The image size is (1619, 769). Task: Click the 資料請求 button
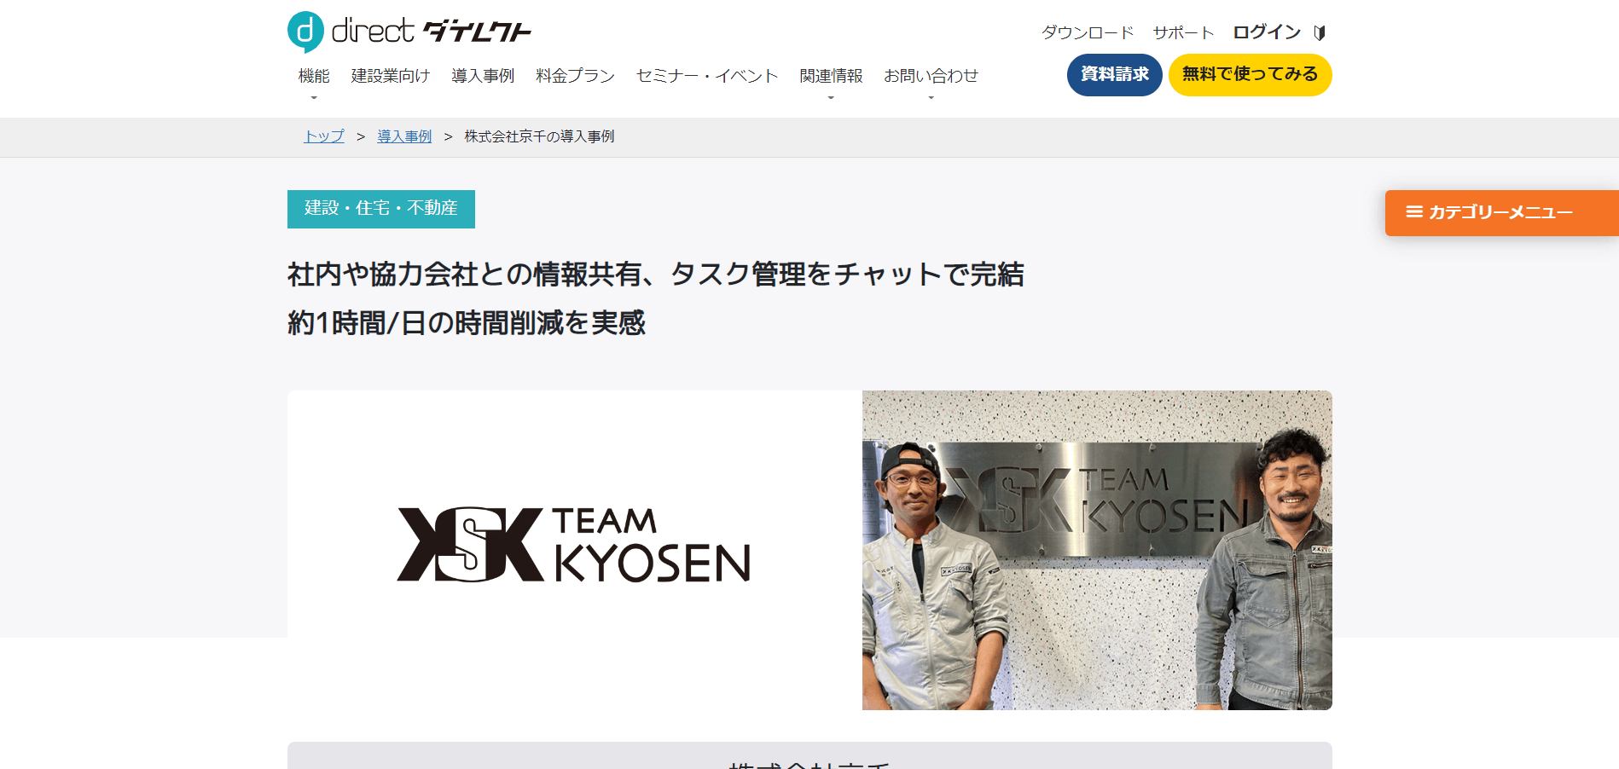tap(1114, 75)
